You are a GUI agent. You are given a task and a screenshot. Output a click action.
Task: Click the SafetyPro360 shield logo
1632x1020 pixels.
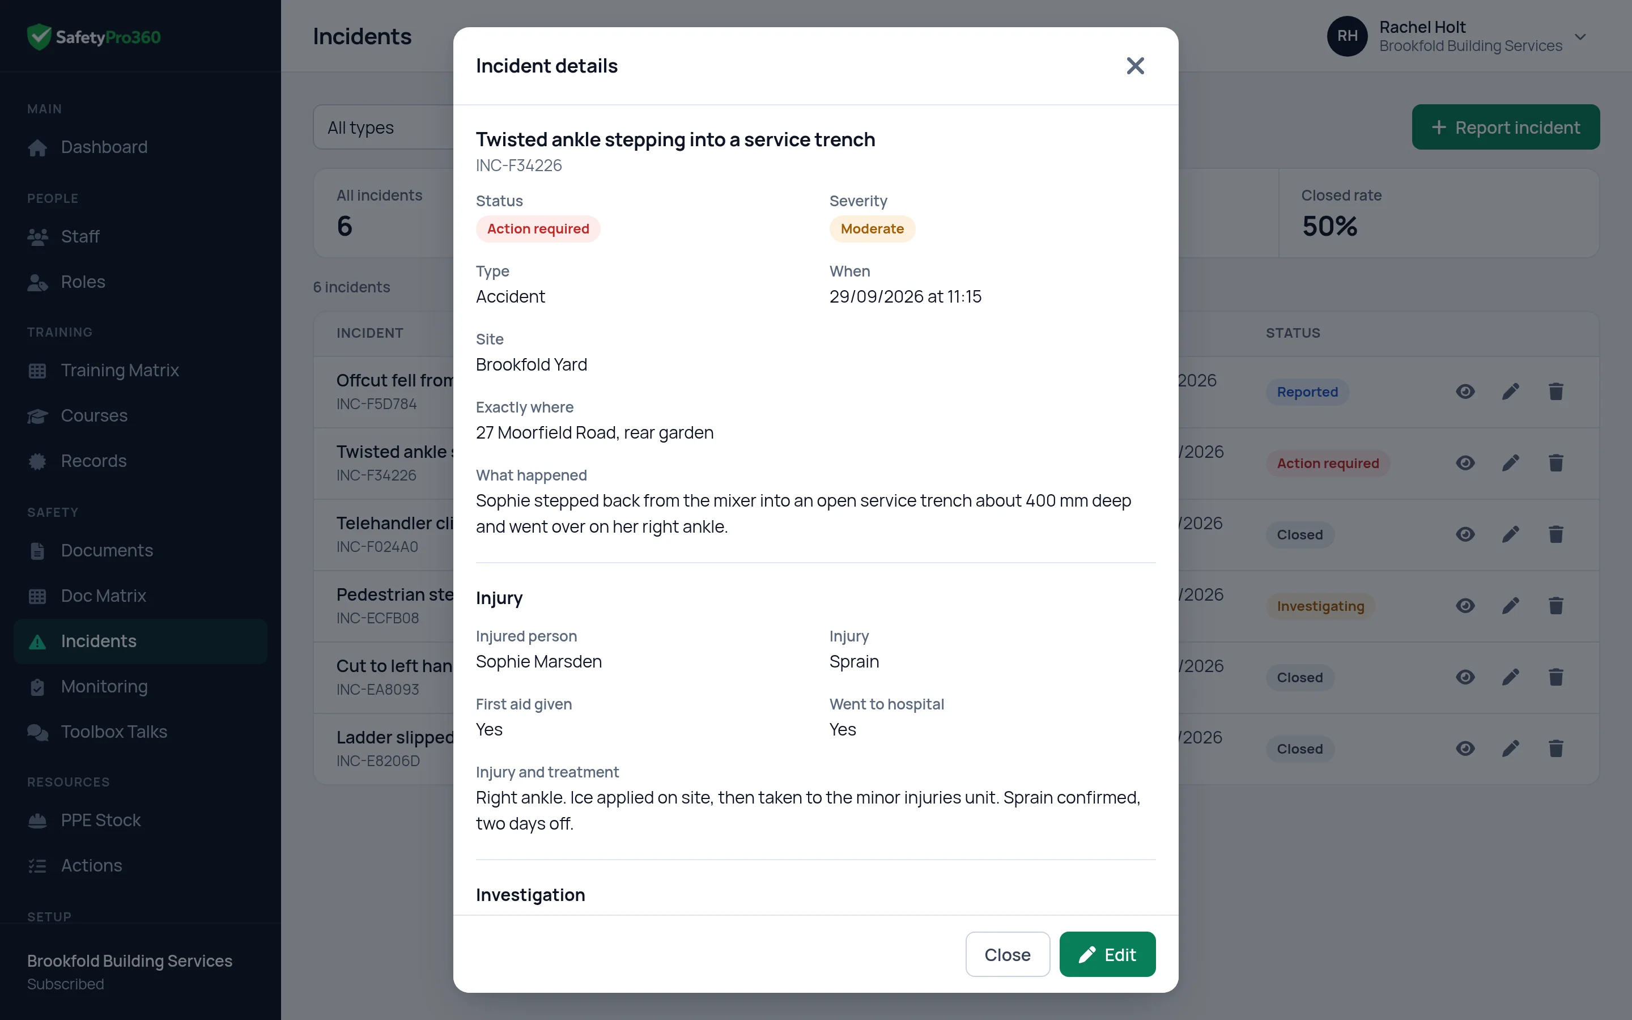(39, 37)
